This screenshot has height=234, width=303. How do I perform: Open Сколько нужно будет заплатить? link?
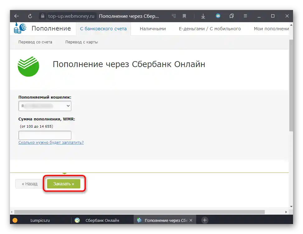(x=51, y=143)
